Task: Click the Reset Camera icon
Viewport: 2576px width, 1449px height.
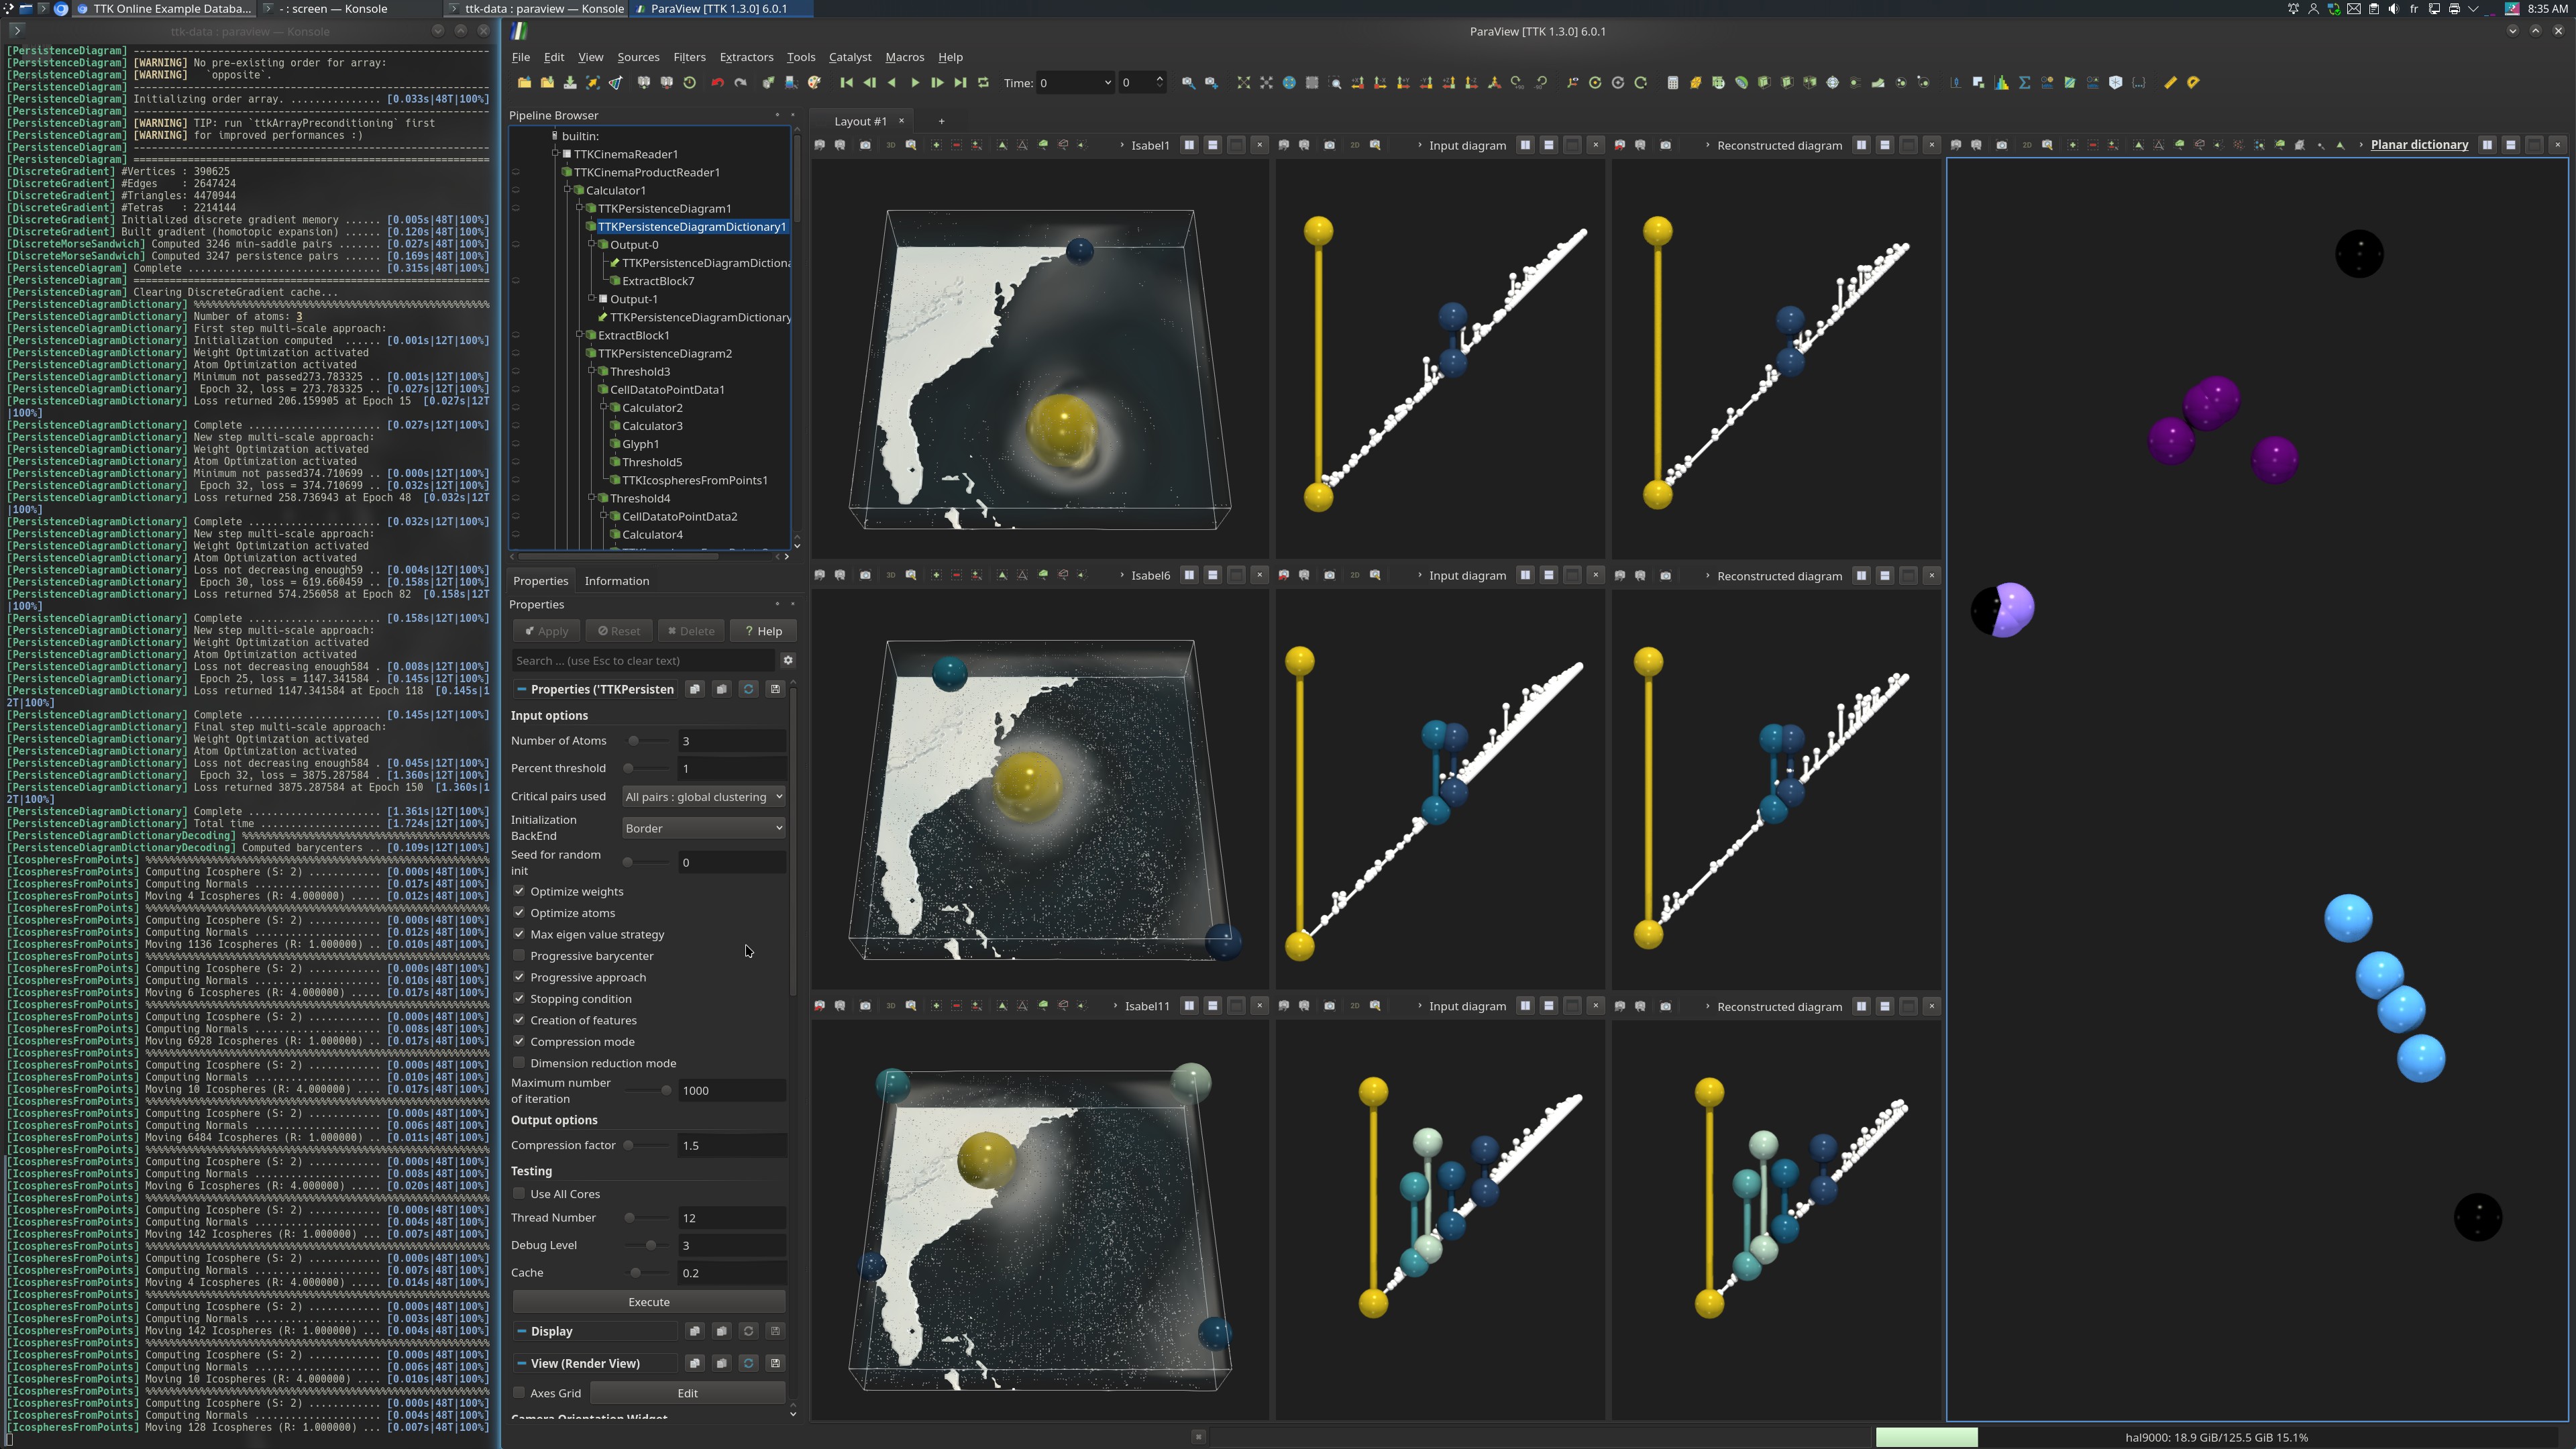Action: click(1243, 83)
